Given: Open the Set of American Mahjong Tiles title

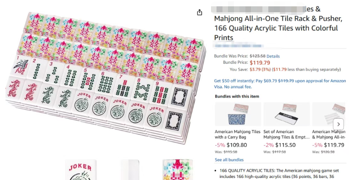Looking at the screenshot, I should (286, 134).
